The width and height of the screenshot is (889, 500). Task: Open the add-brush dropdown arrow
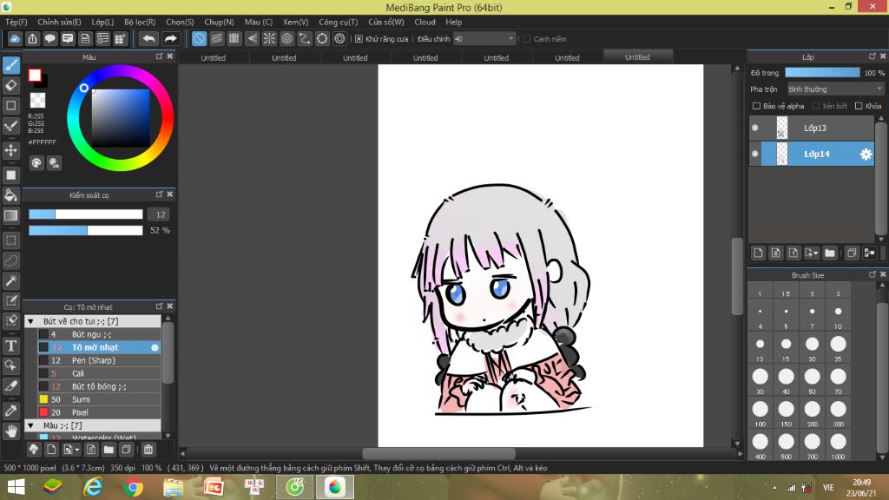tap(77, 451)
